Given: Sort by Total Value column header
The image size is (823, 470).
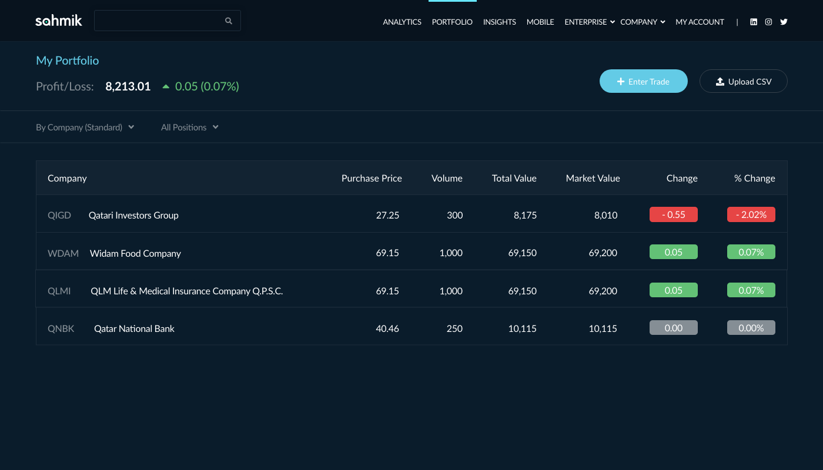Looking at the screenshot, I should (x=514, y=178).
